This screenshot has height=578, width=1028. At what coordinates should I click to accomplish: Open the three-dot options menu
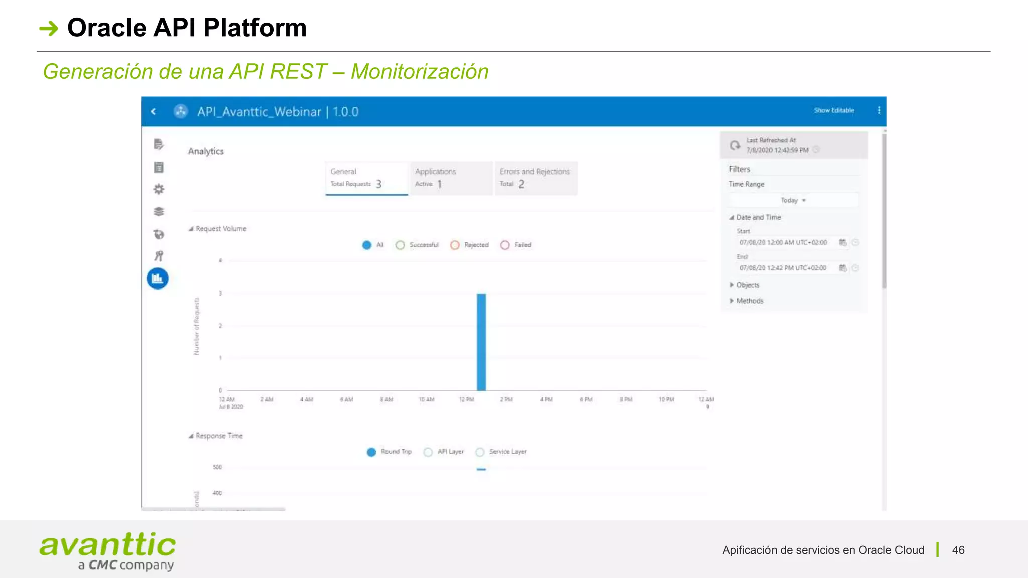879,110
